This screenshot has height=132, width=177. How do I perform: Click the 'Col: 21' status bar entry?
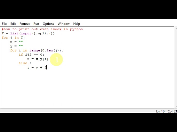(x=172, y=111)
